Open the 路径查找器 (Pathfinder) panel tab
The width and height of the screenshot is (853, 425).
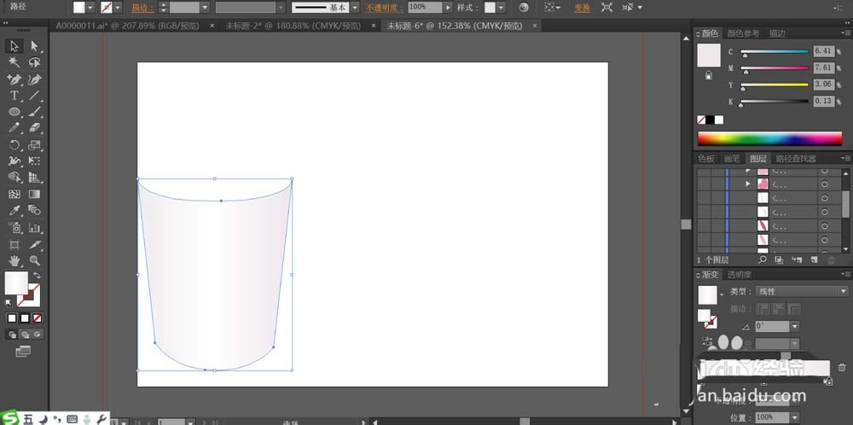(x=794, y=159)
